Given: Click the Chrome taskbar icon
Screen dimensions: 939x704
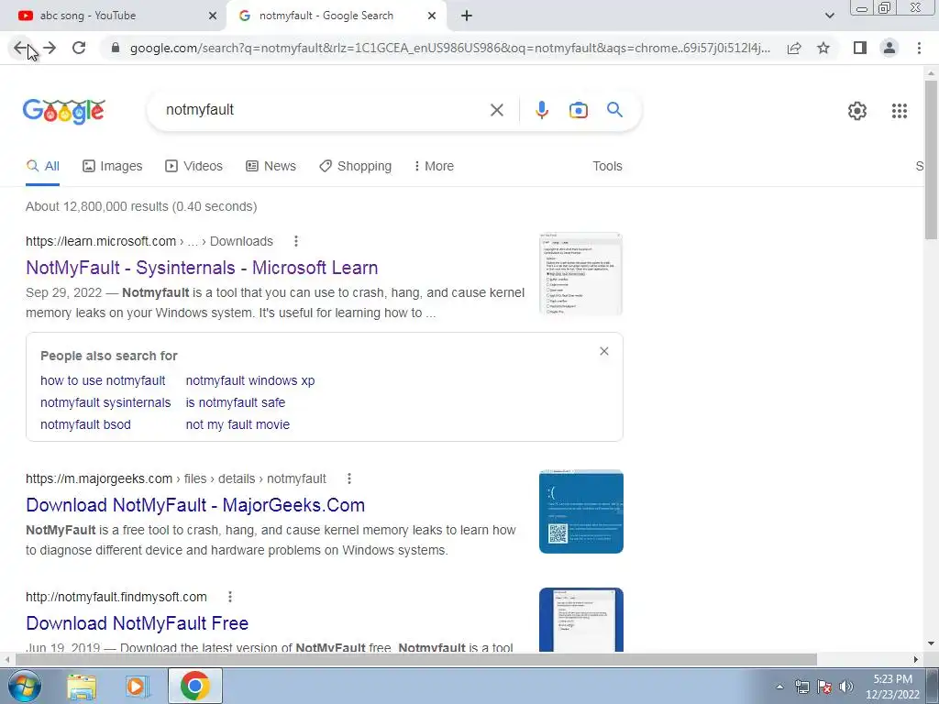Looking at the screenshot, I should (x=195, y=686).
